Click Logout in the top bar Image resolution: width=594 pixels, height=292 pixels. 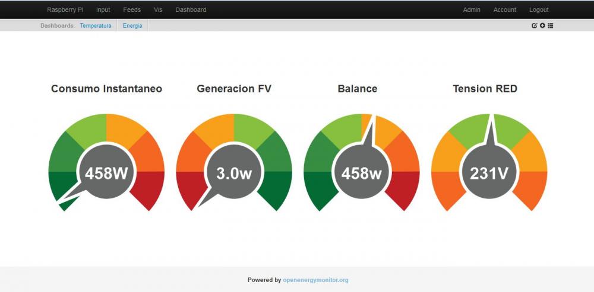539,10
